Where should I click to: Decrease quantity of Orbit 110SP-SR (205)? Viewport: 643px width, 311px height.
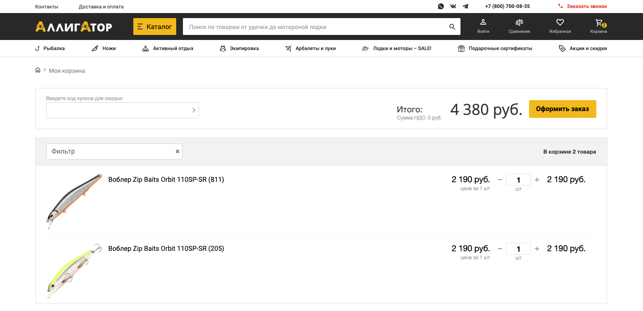point(500,249)
